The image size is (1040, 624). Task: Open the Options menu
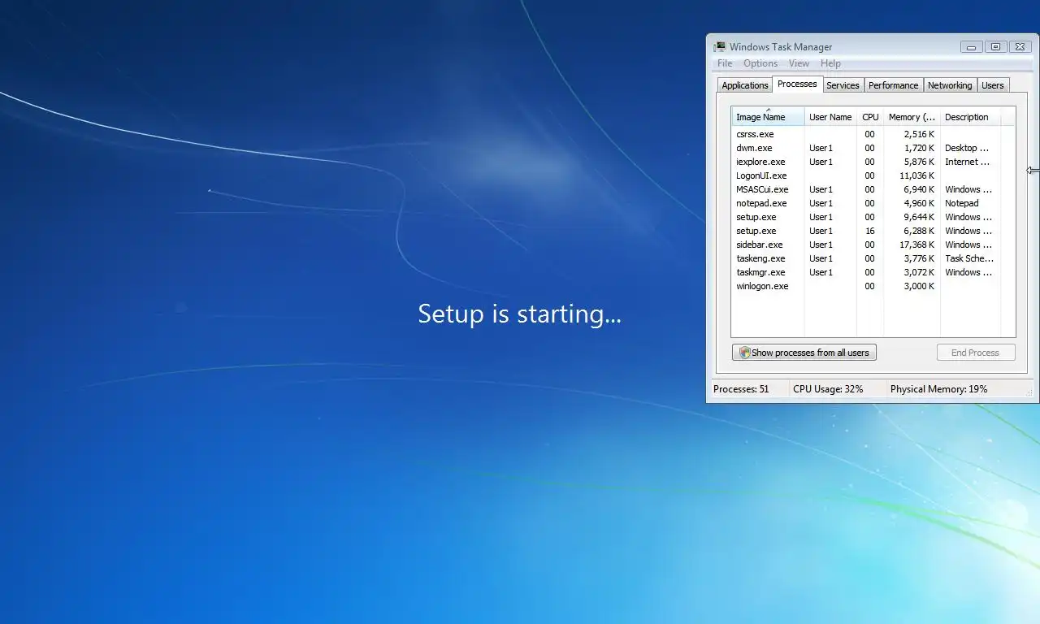coord(760,63)
